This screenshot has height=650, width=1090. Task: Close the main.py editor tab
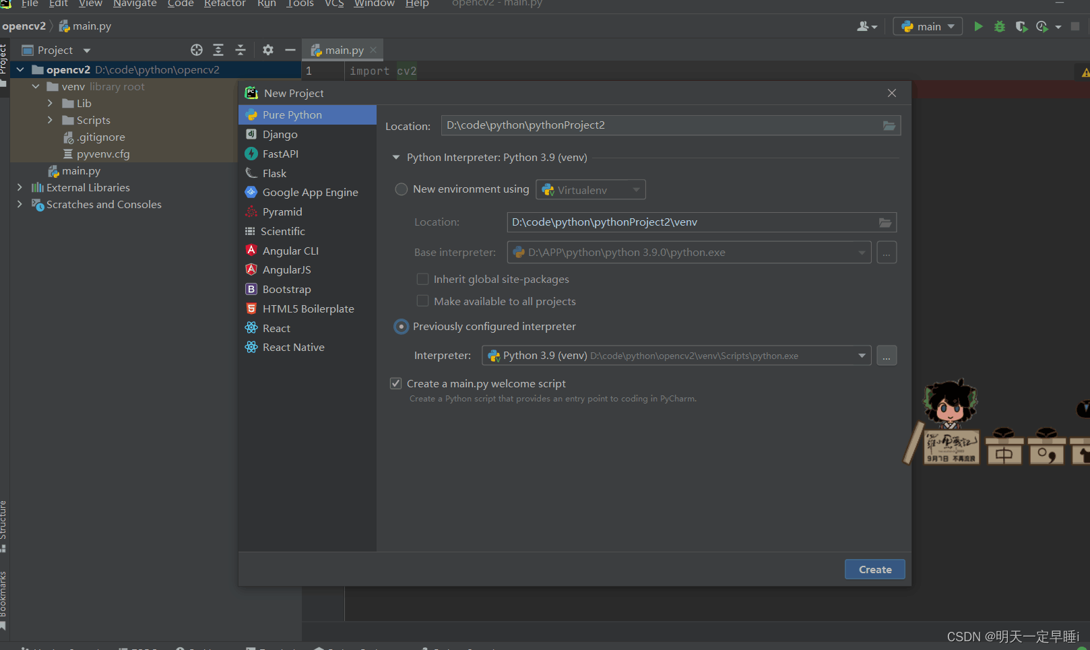[373, 50]
